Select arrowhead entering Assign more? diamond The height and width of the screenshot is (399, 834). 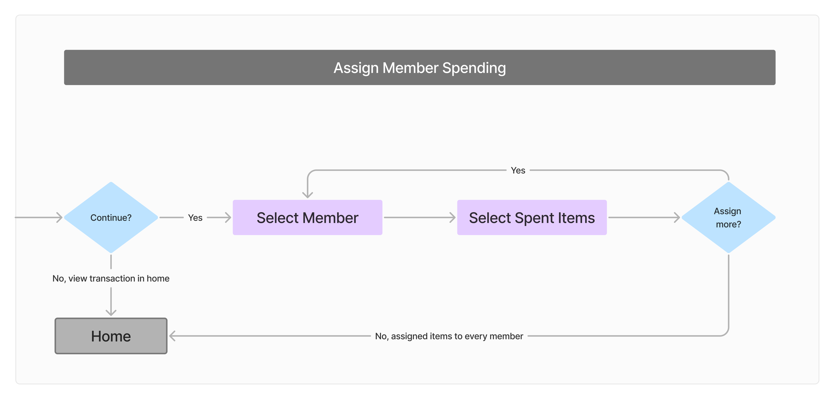pos(677,218)
